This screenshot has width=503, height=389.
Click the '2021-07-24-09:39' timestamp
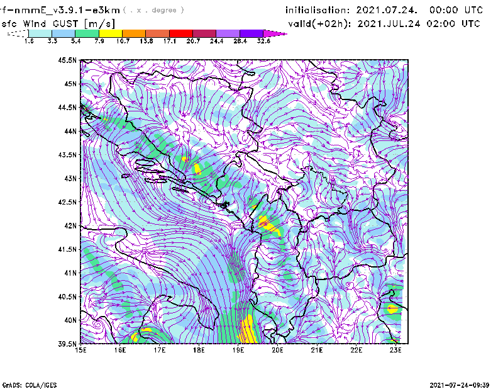(460, 385)
